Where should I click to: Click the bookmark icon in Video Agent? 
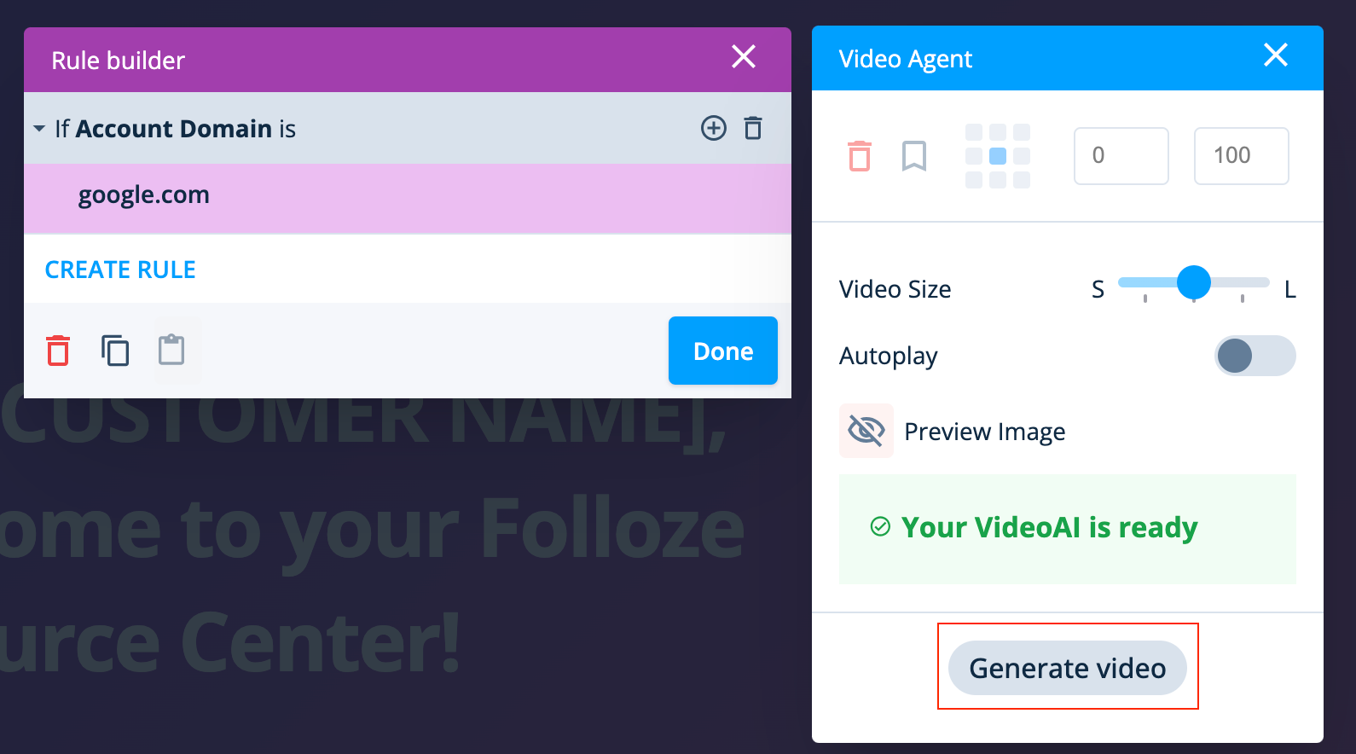[914, 156]
